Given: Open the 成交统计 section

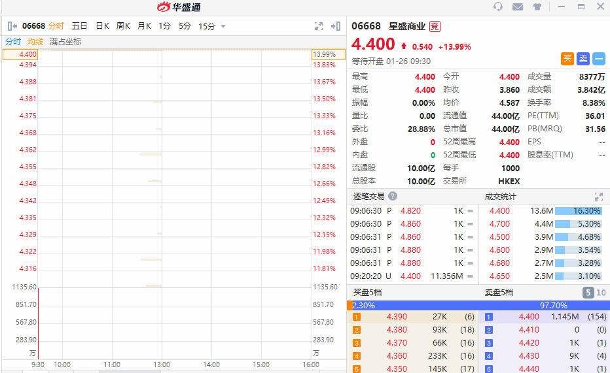Looking at the screenshot, I should (x=500, y=197).
